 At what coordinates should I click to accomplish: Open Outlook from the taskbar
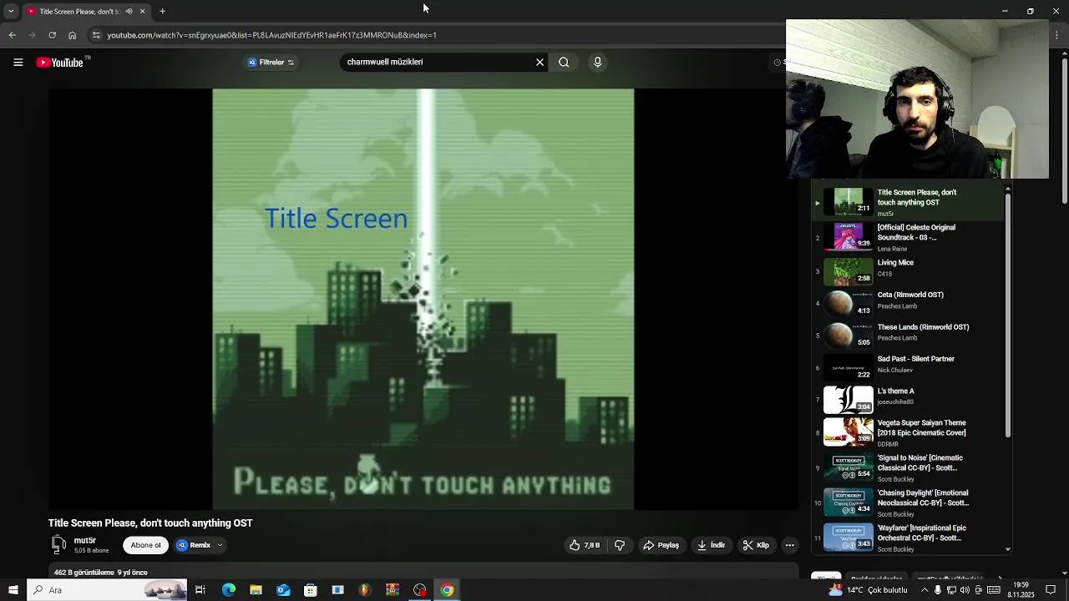[283, 590]
